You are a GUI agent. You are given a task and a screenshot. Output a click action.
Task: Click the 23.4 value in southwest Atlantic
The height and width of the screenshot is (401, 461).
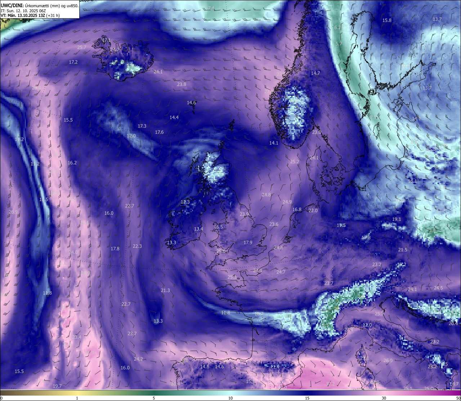pyautogui.click(x=77, y=337)
